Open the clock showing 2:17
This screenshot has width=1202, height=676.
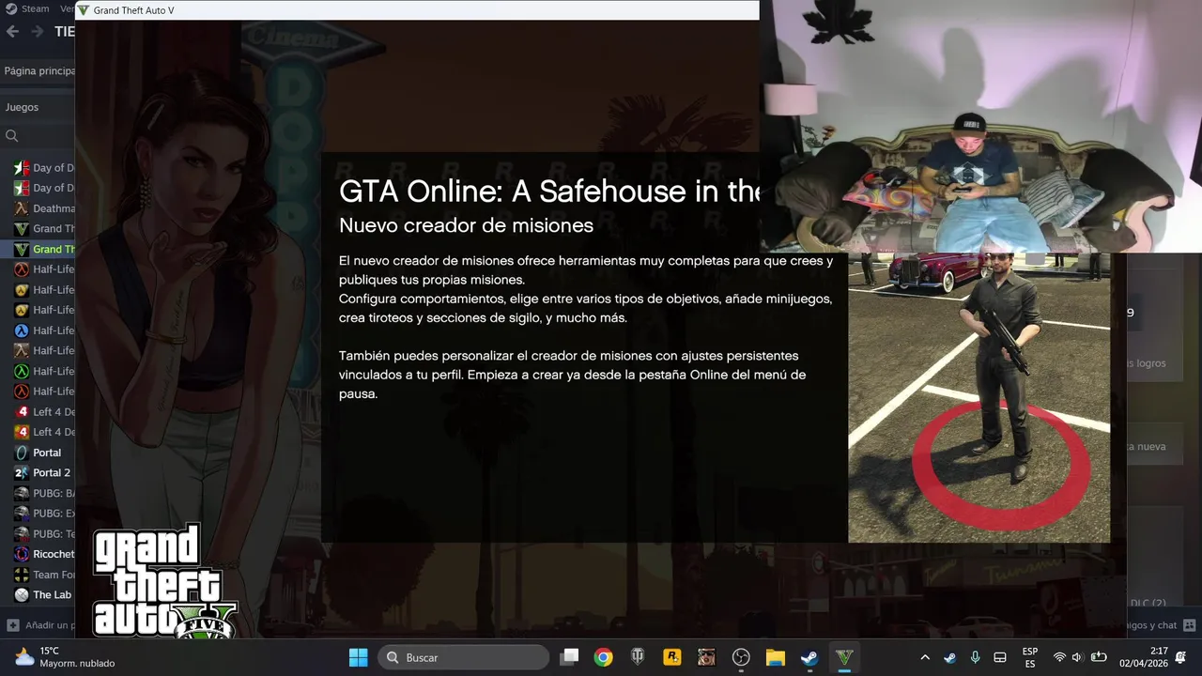(x=1144, y=657)
